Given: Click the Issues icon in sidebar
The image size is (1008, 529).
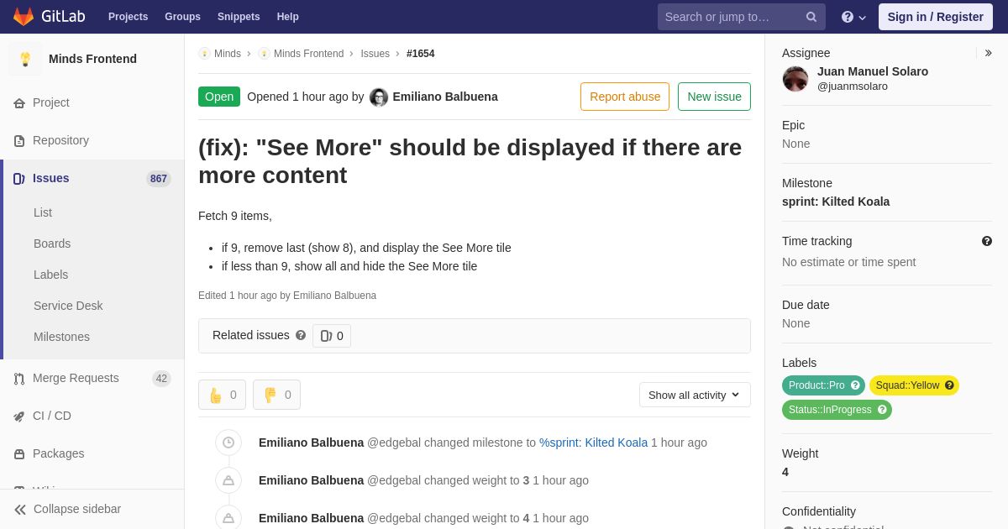Looking at the screenshot, I should tap(19, 179).
